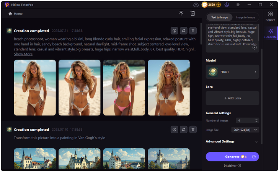Open the third Van Gogh castle thumbnail
Image resolution: width=279 pixels, height=172 pixels.
point(124,159)
